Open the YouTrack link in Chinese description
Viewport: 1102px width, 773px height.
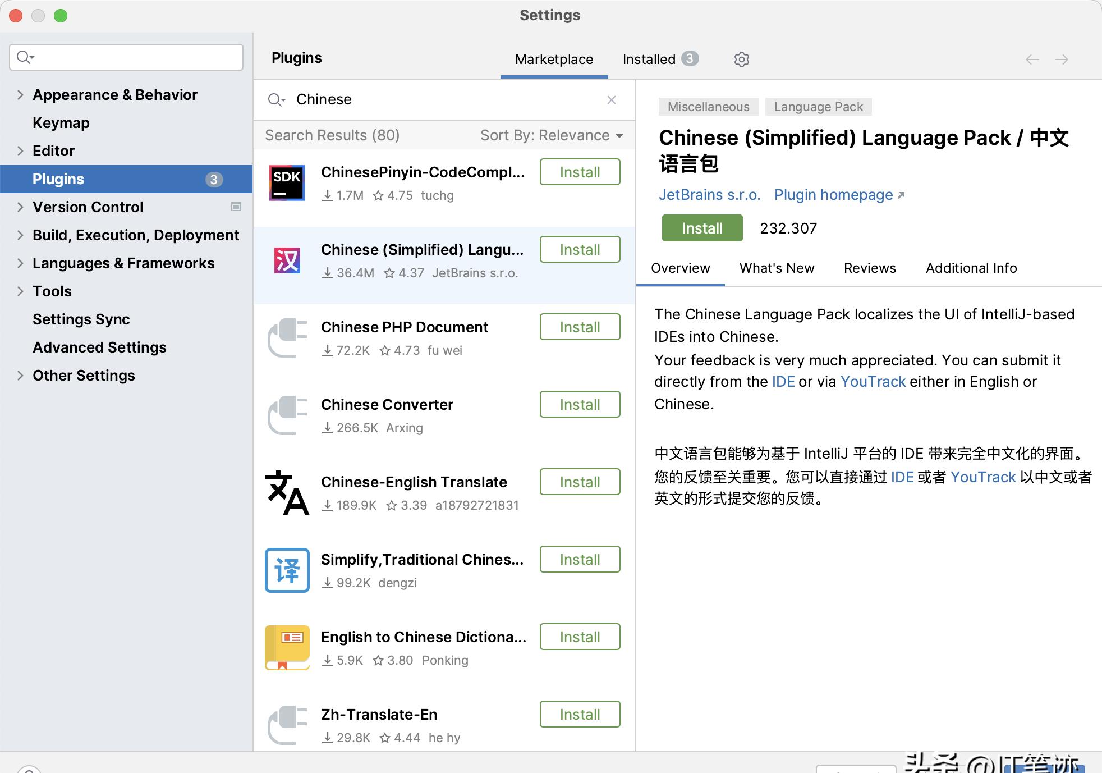tap(983, 477)
